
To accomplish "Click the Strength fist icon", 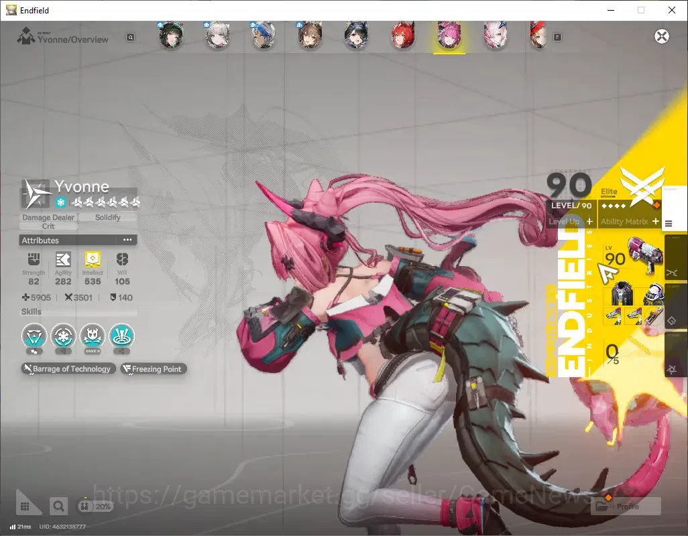I will (34, 260).
